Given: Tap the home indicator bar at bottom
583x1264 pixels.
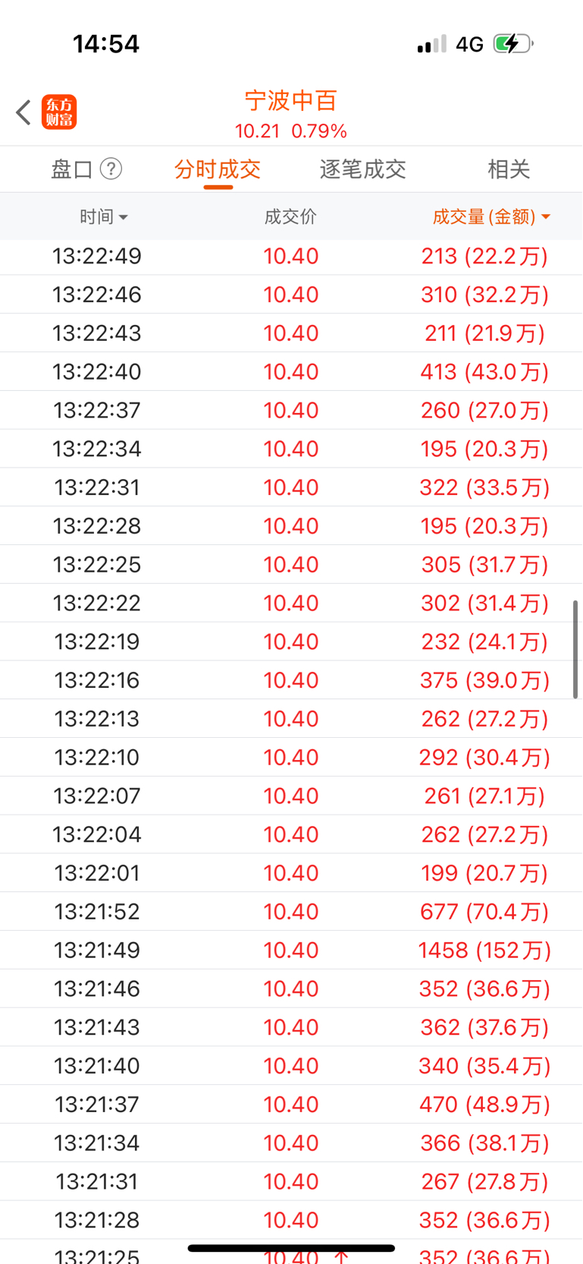Looking at the screenshot, I should click(291, 1248).
